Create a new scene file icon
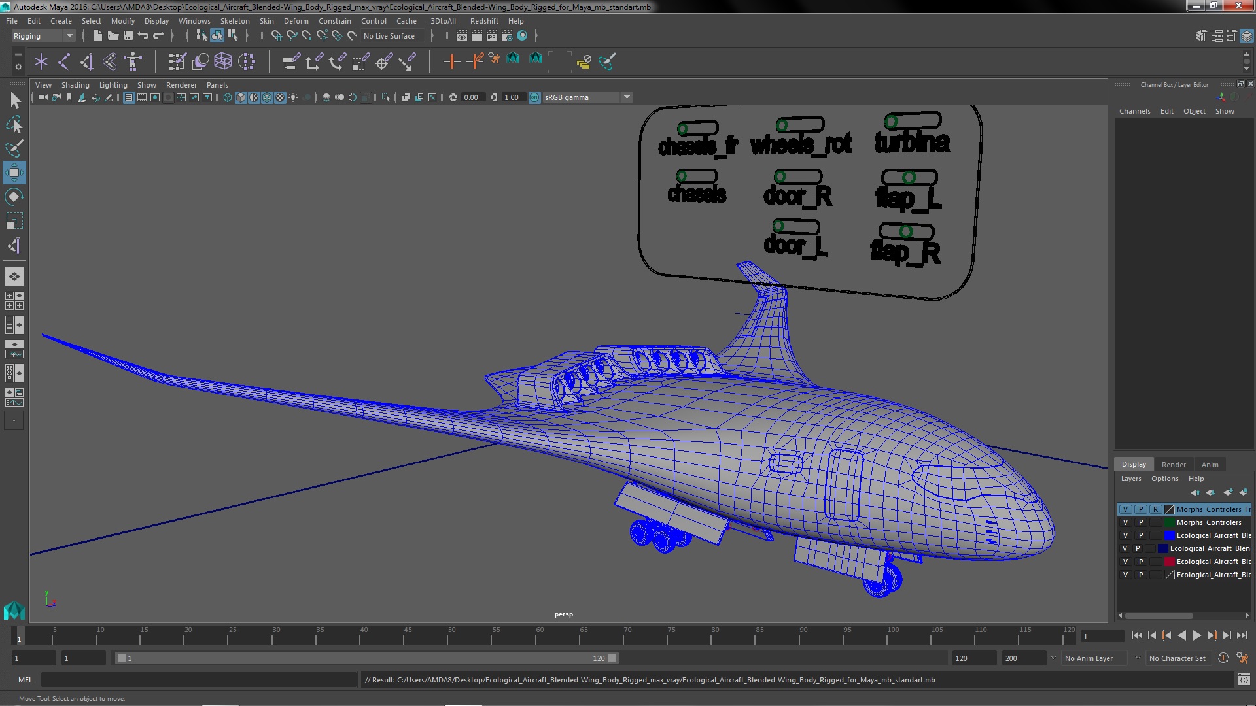The height and width of the screenshot is (706, 1256). pyautogui.click(x=97, y=35)
